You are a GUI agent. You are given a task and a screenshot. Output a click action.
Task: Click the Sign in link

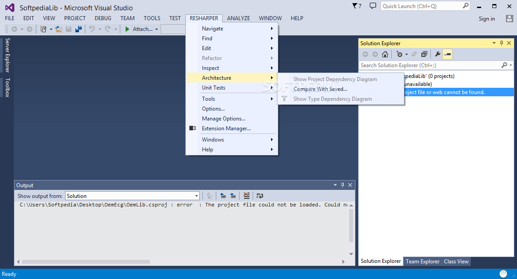coord(486,19)
